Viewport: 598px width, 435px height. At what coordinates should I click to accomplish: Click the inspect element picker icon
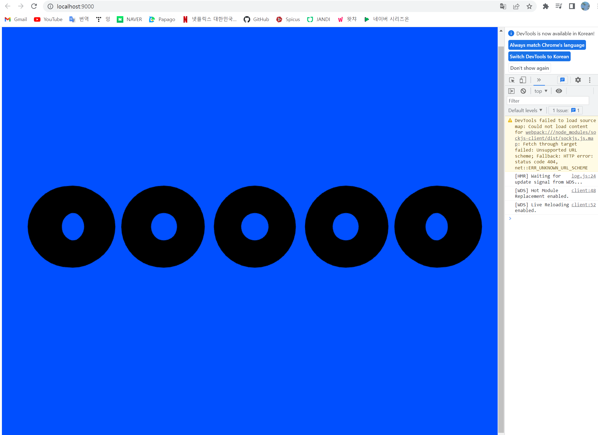point(512,80)
